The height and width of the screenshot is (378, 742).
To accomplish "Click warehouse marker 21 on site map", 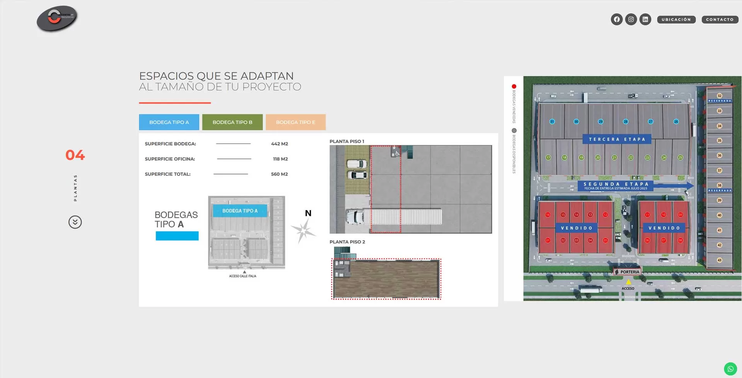I will pos(614,157).
